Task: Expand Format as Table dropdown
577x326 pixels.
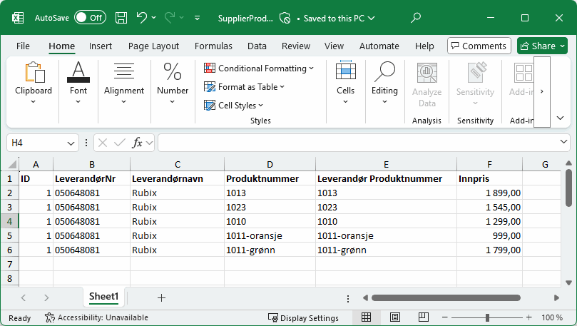Action: point(245,87)
